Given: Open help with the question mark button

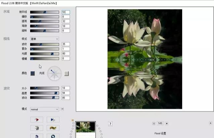Looking at the screenshot, I should [x=110, y=124].
